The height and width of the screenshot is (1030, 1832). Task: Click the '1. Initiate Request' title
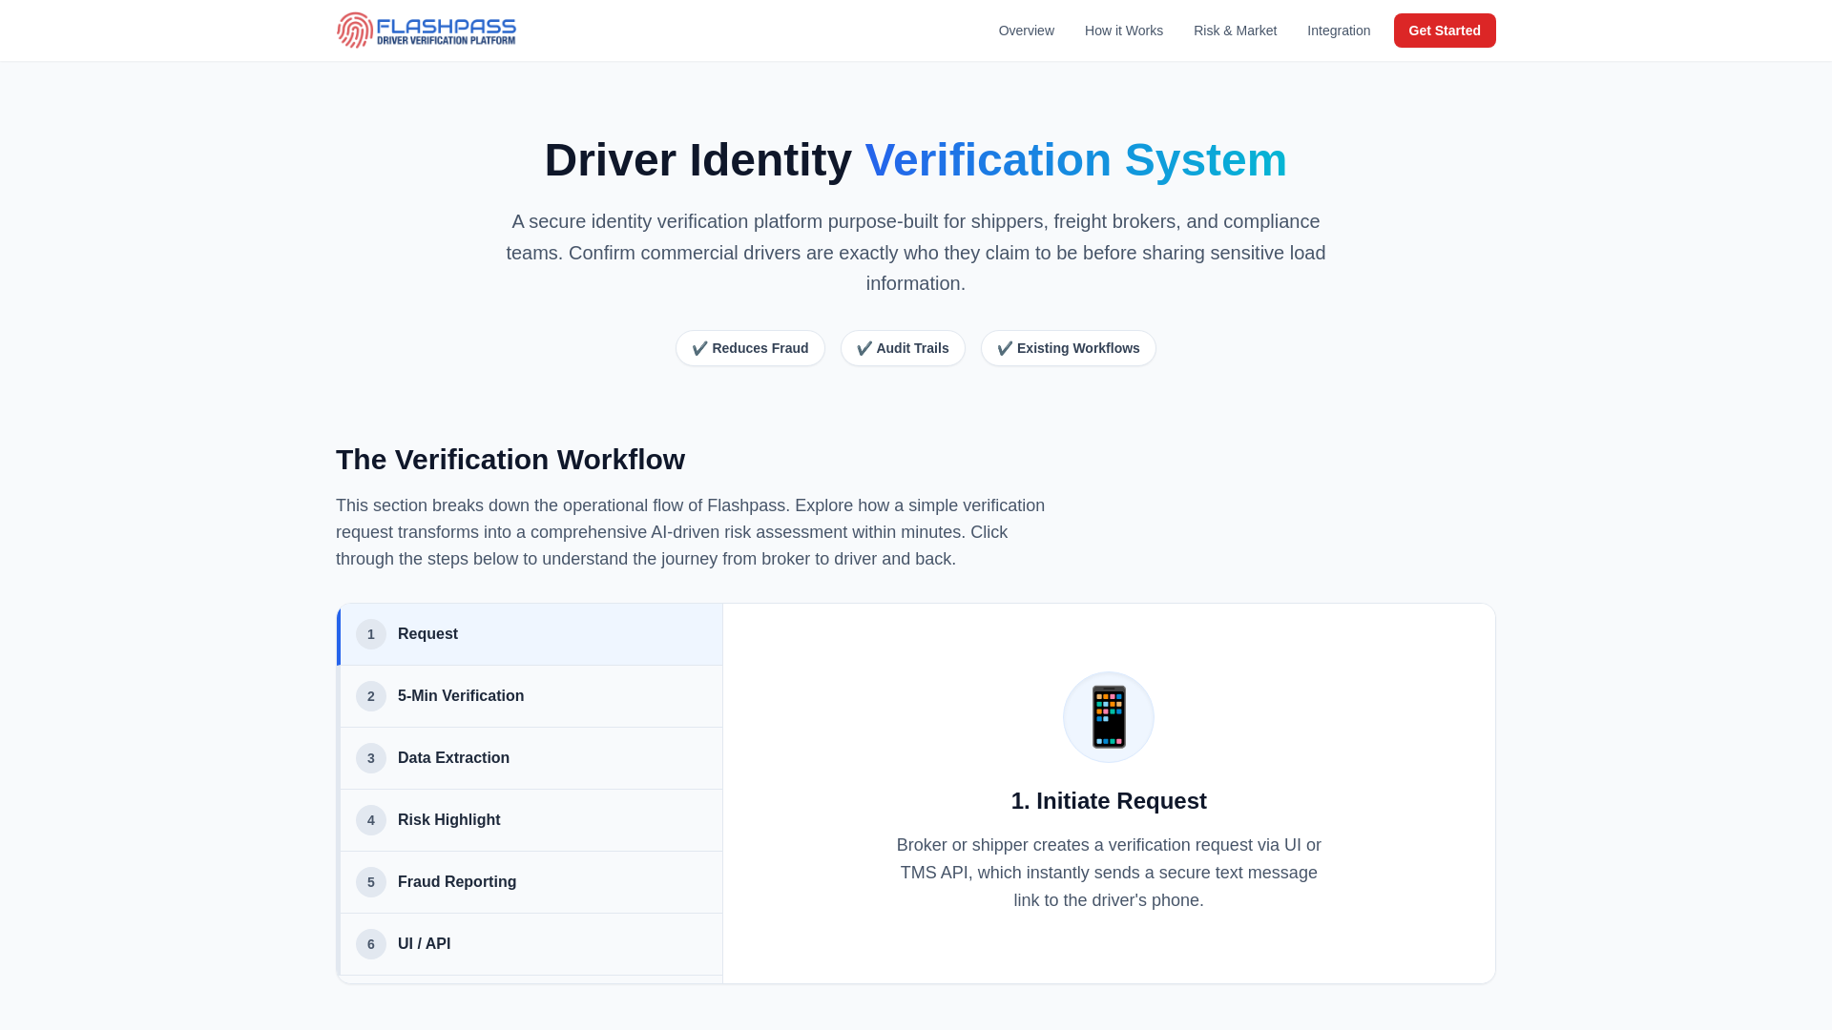[1109, 801]
